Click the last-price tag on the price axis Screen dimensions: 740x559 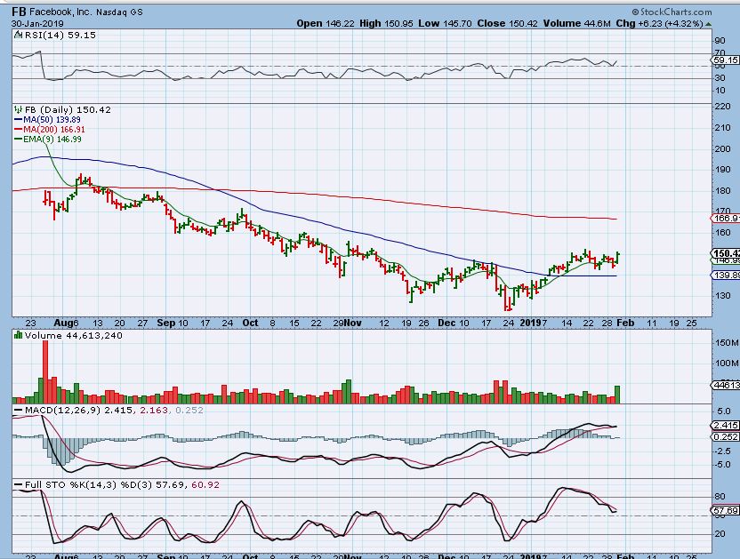pyautogui.click(x=726, y=253)
